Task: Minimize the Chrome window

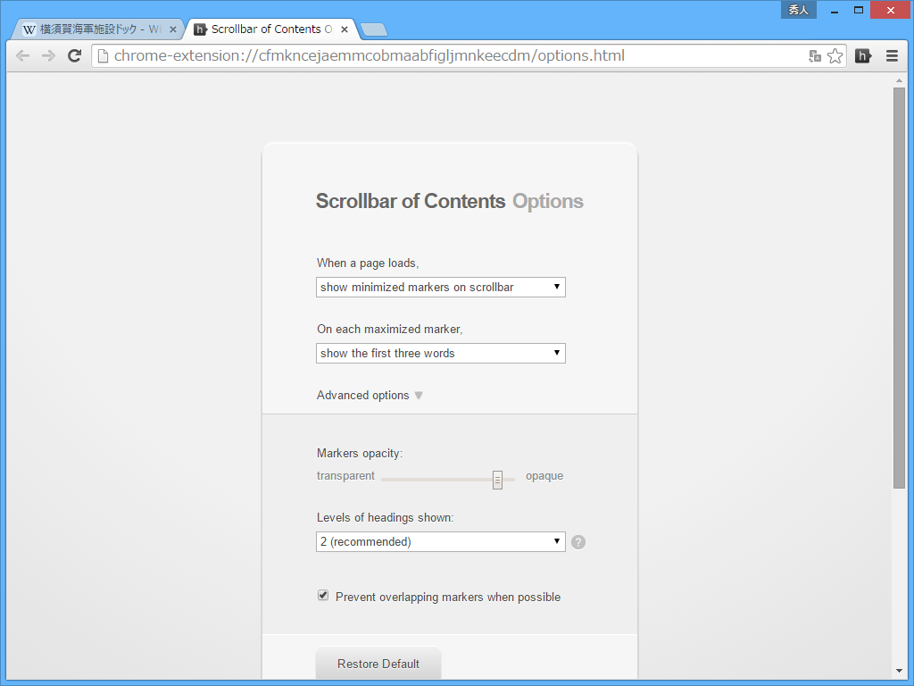Action: [835, 10]
